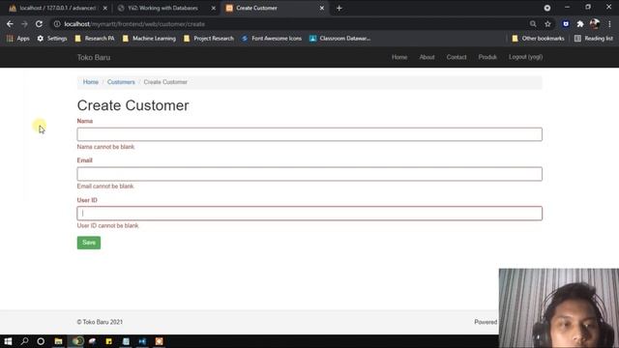This screenshot has height=348, width=619.
Task: Click the 'Nama cannot be blank.' error text
Action: (x=105, y=147)
